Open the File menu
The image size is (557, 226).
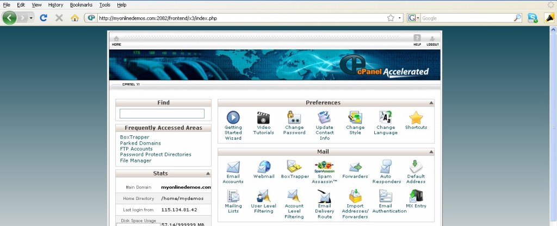coord(7,4)
